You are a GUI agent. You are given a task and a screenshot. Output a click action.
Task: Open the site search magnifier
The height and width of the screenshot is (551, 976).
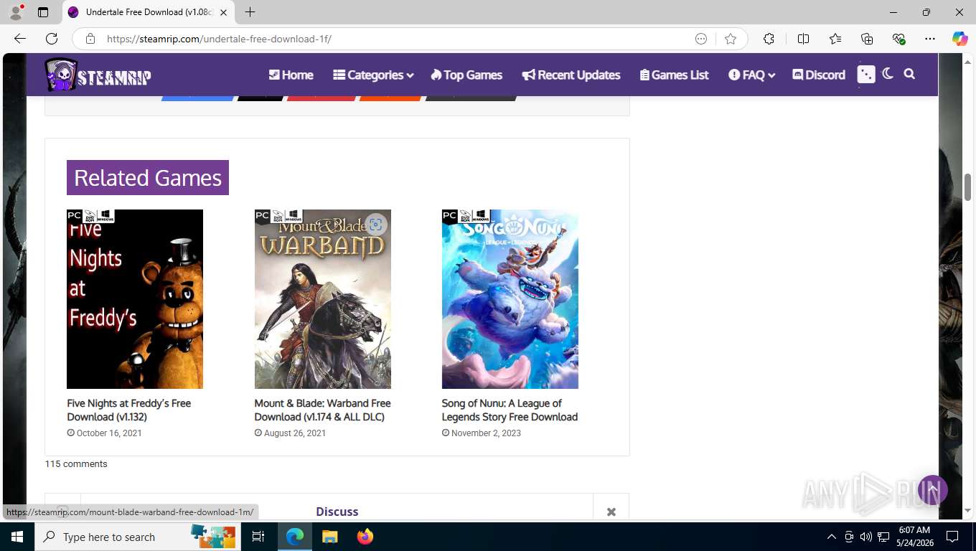pos(909,74)
